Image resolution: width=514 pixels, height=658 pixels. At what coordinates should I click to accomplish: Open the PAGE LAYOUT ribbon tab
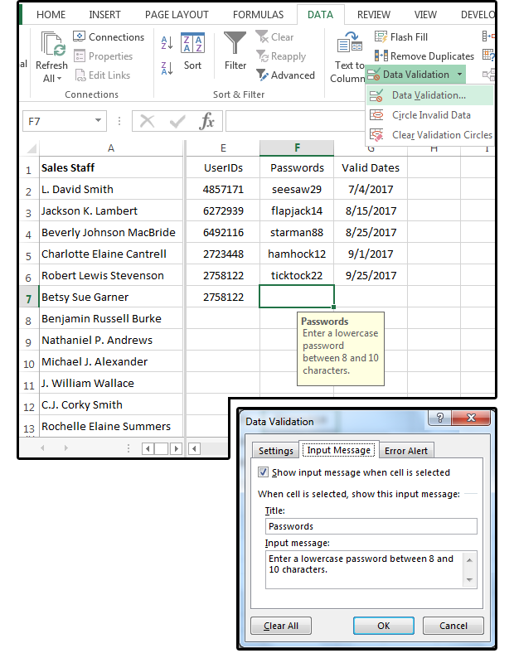point(177,15)
